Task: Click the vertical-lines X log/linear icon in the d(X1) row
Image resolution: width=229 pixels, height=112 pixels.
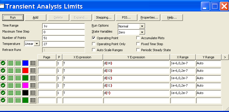Action: point(11,85)
